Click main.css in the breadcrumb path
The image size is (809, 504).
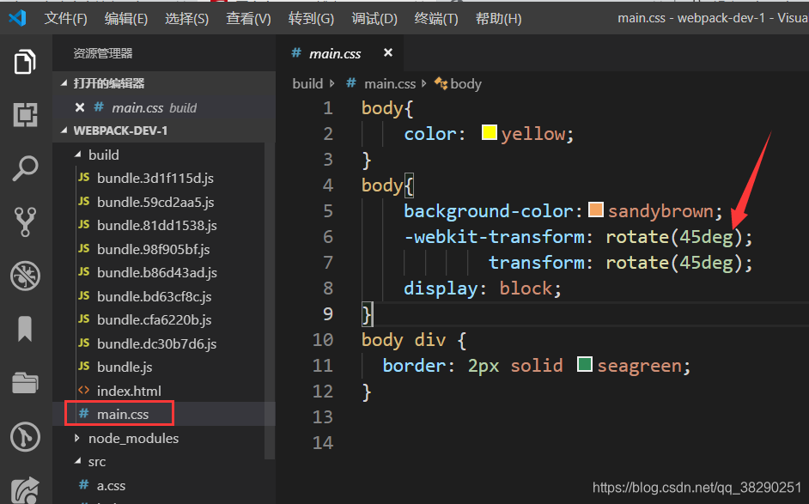pos(390,83)
